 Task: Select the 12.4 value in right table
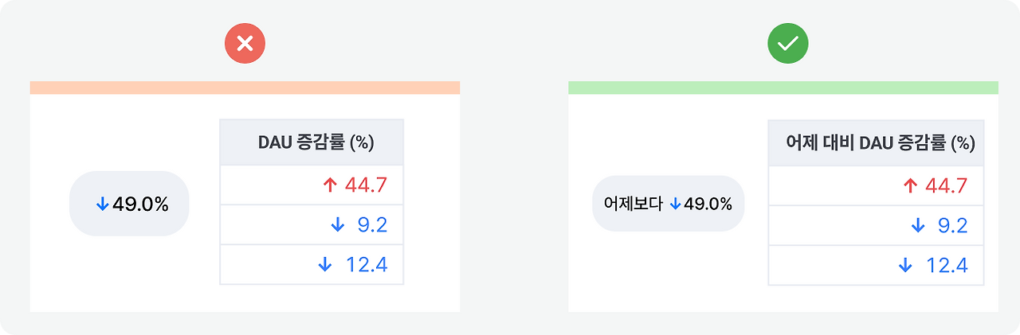tap(947, 266)
